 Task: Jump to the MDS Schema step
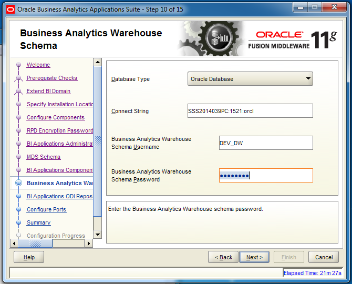point(44,157)
